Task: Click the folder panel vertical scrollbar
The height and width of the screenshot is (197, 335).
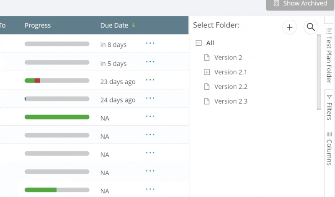Action: pyautogui.click(x=319, y=72)
